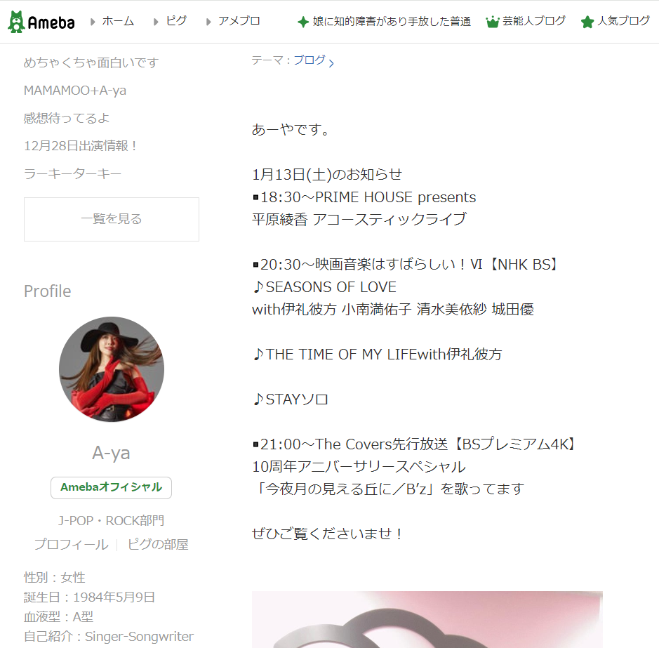The width and height of the screenshot is (659, 648).
Task: Open the ホーム navigation item
Action: (x=118, y=21)
